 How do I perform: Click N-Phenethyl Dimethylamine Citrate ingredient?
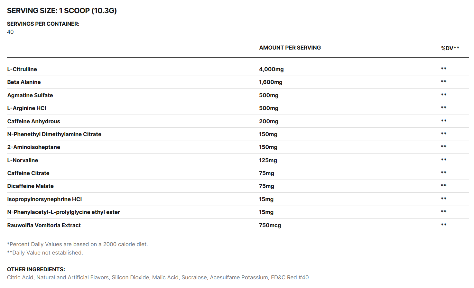[54, 134]
